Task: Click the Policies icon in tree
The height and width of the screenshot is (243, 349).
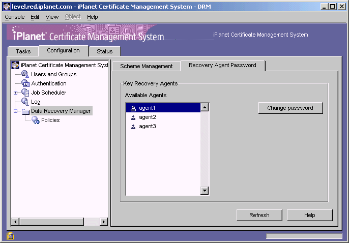Action: tap(36, 120)
